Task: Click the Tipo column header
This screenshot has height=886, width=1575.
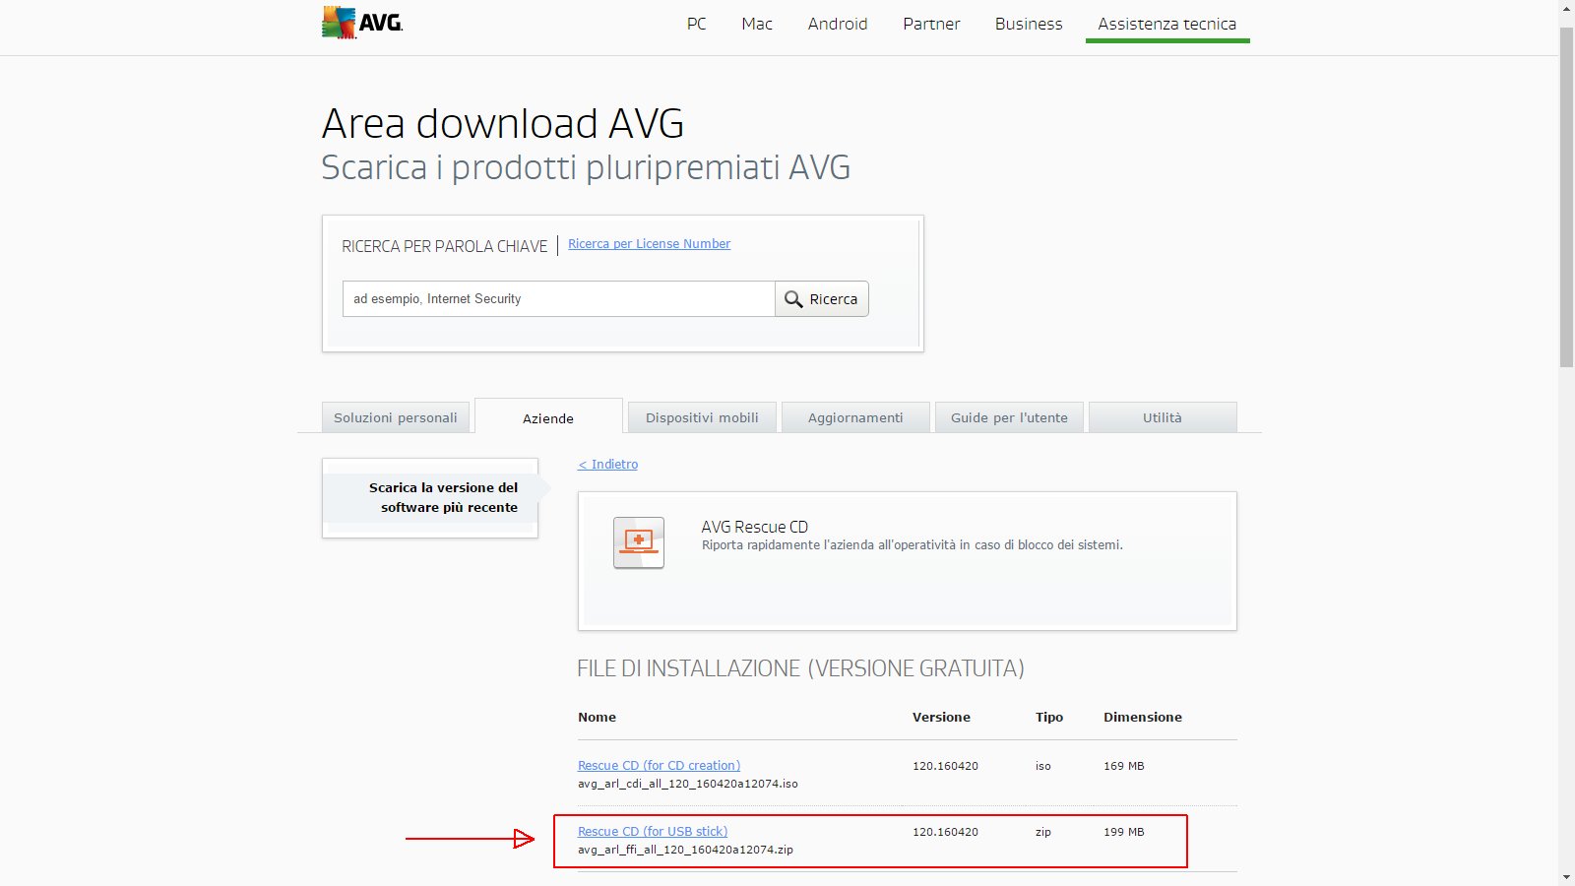Action: (x=1049, y=718)
